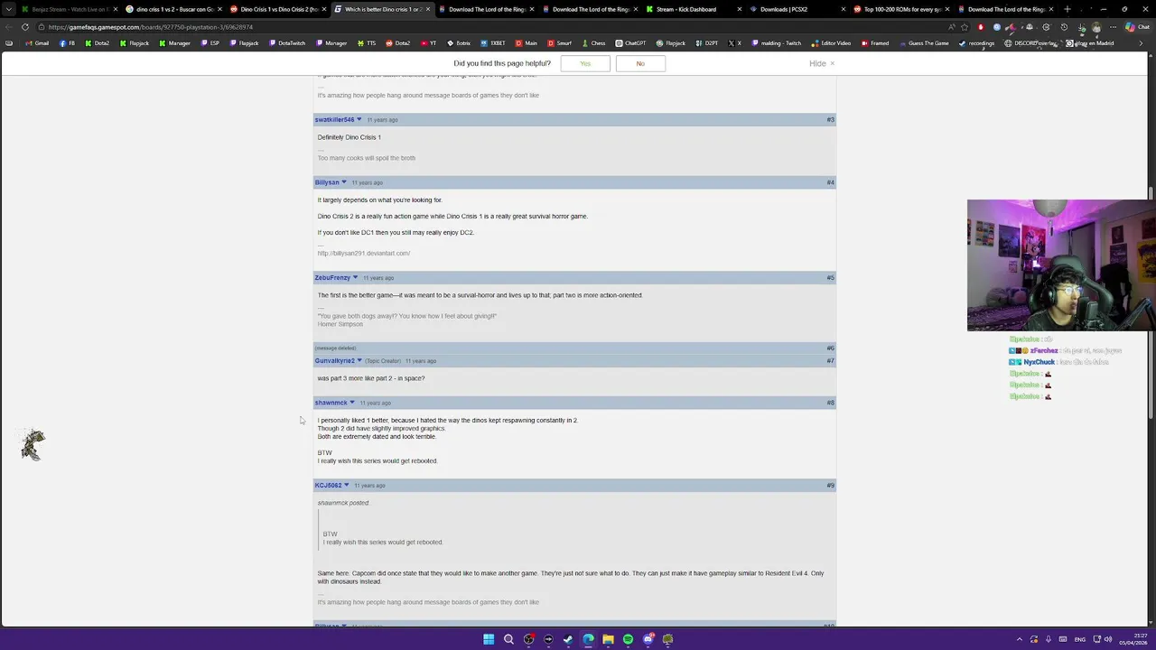Open the Gmail bookmark
The image size is (1156, 650).
pos(37,43)
